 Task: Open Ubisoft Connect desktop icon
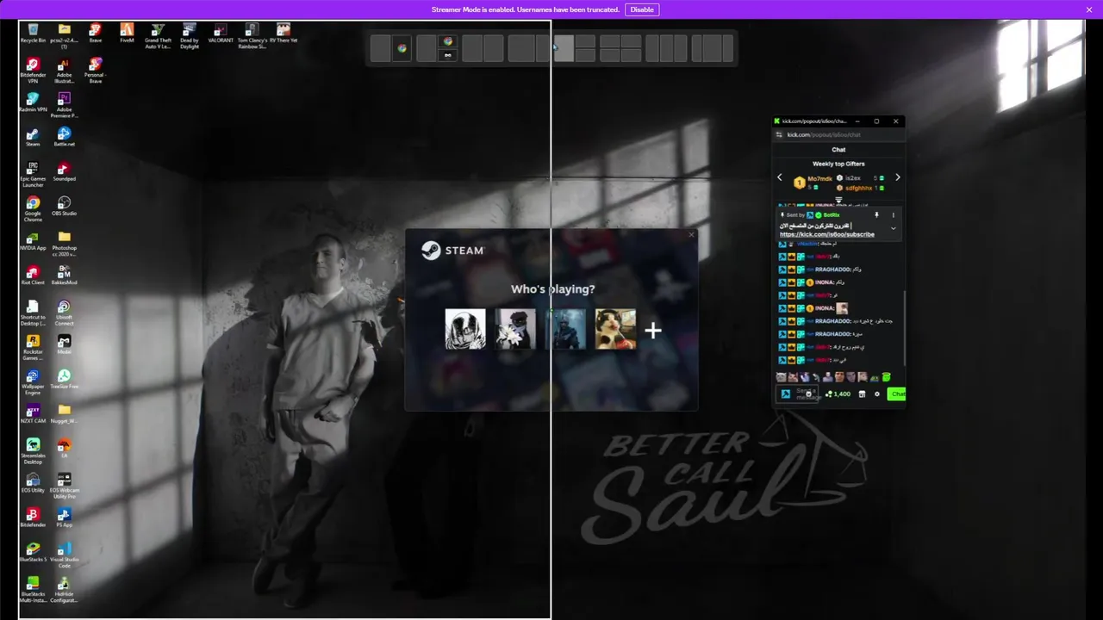click(64, 313)
